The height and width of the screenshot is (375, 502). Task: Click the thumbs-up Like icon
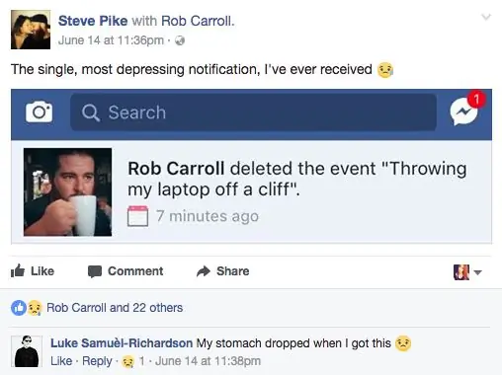coord(18,271)
